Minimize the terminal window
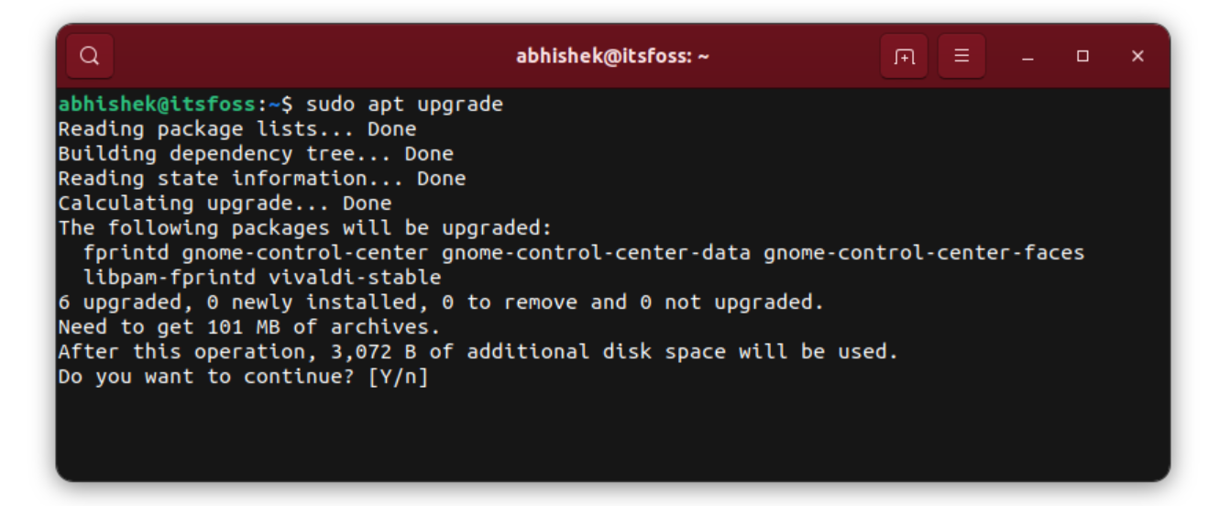1219x506 pixels. [x=1028, y=57]
